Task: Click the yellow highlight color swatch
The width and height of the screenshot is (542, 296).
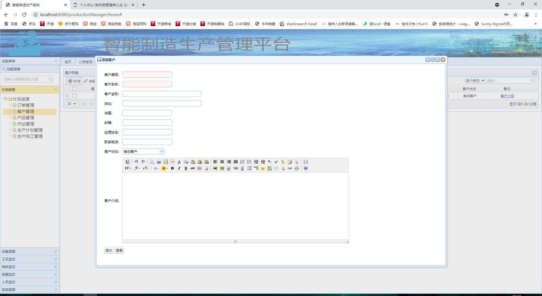Action: coord(164,168)
